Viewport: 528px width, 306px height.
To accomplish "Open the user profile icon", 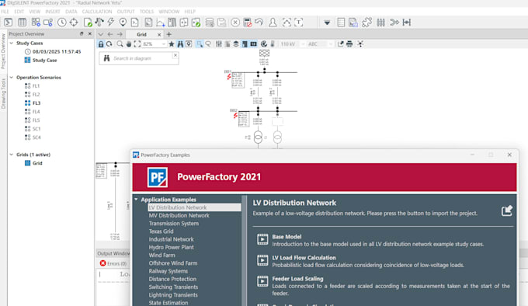I will 273,23.
